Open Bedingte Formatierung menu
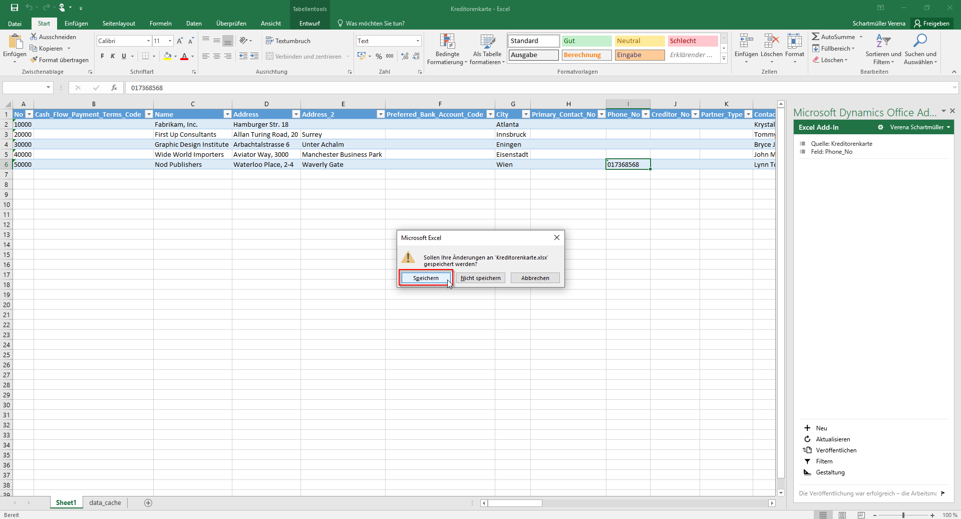The height and width of the screenshot is (519, 961). click(447, 49)
